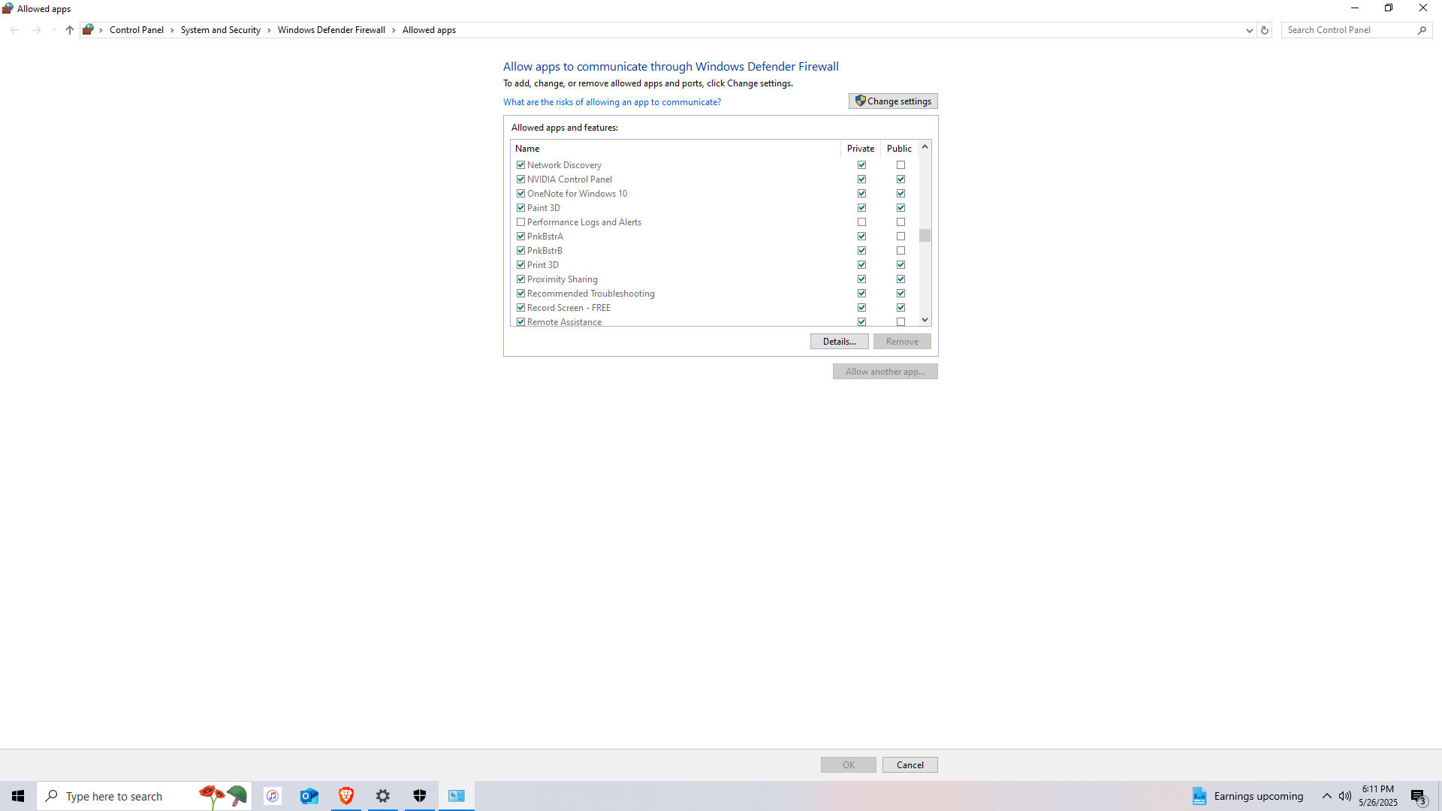Click the Allowed apps title bar icon
Image resolution: width=1442 pixels, height=811 pixels.
pos(8,9)
